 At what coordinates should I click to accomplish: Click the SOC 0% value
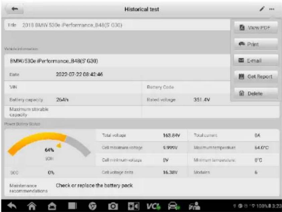(x=51, y=173)
